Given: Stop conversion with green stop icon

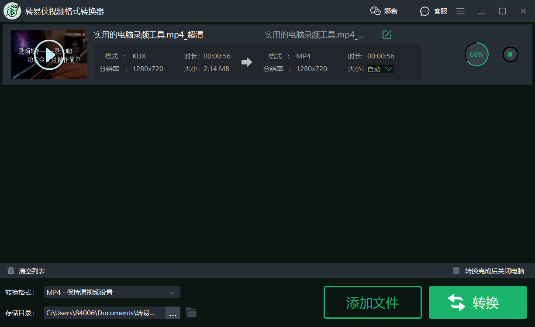Looking at the screenshot, I should [510, 54].
